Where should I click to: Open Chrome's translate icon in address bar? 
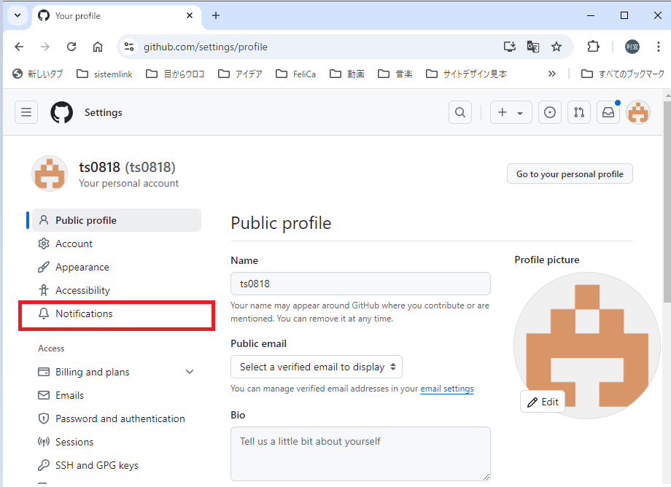click(532, 46)
